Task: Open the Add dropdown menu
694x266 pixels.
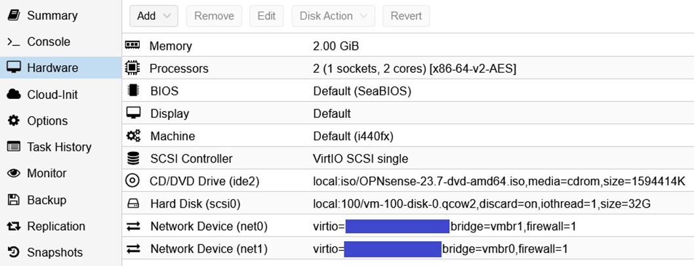Action: pos(153,16)
